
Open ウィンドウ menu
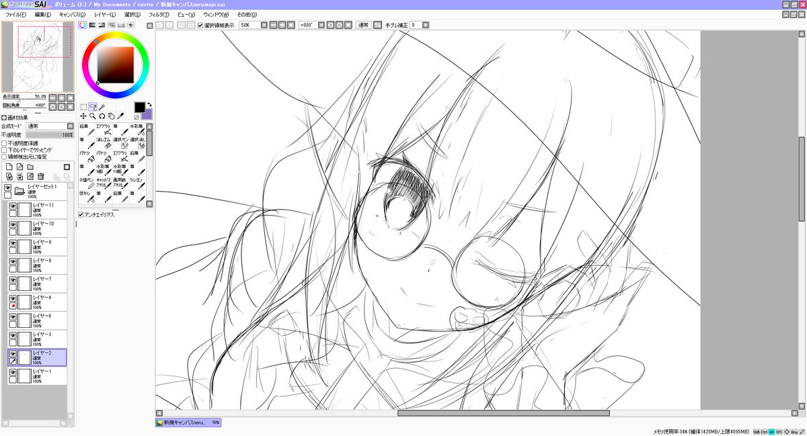coord(216,14)
